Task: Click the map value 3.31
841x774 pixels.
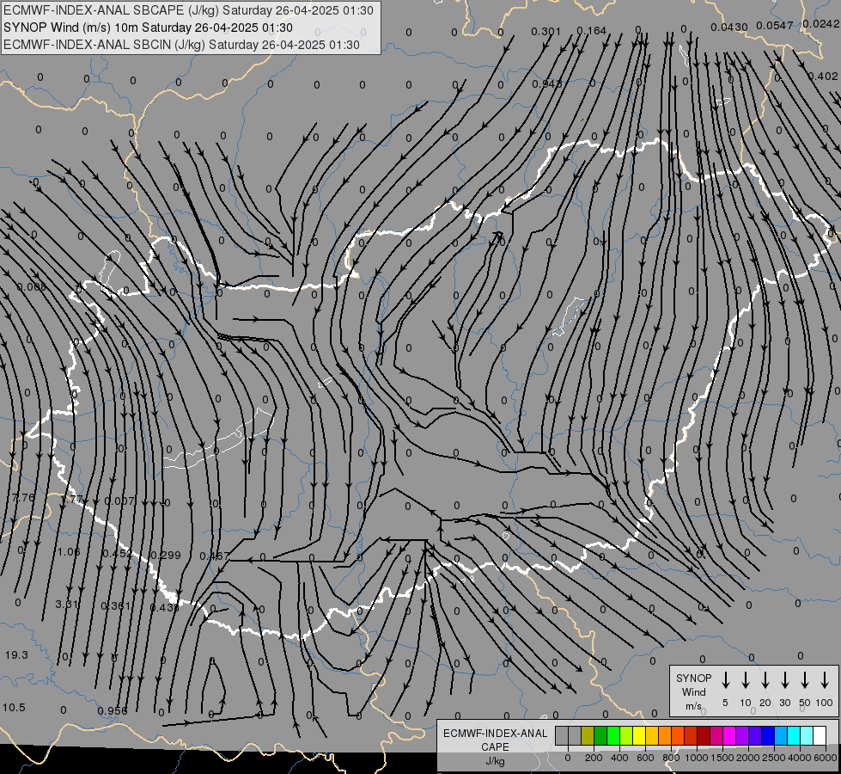Action: pyautogui.click(x=67, y=605)
